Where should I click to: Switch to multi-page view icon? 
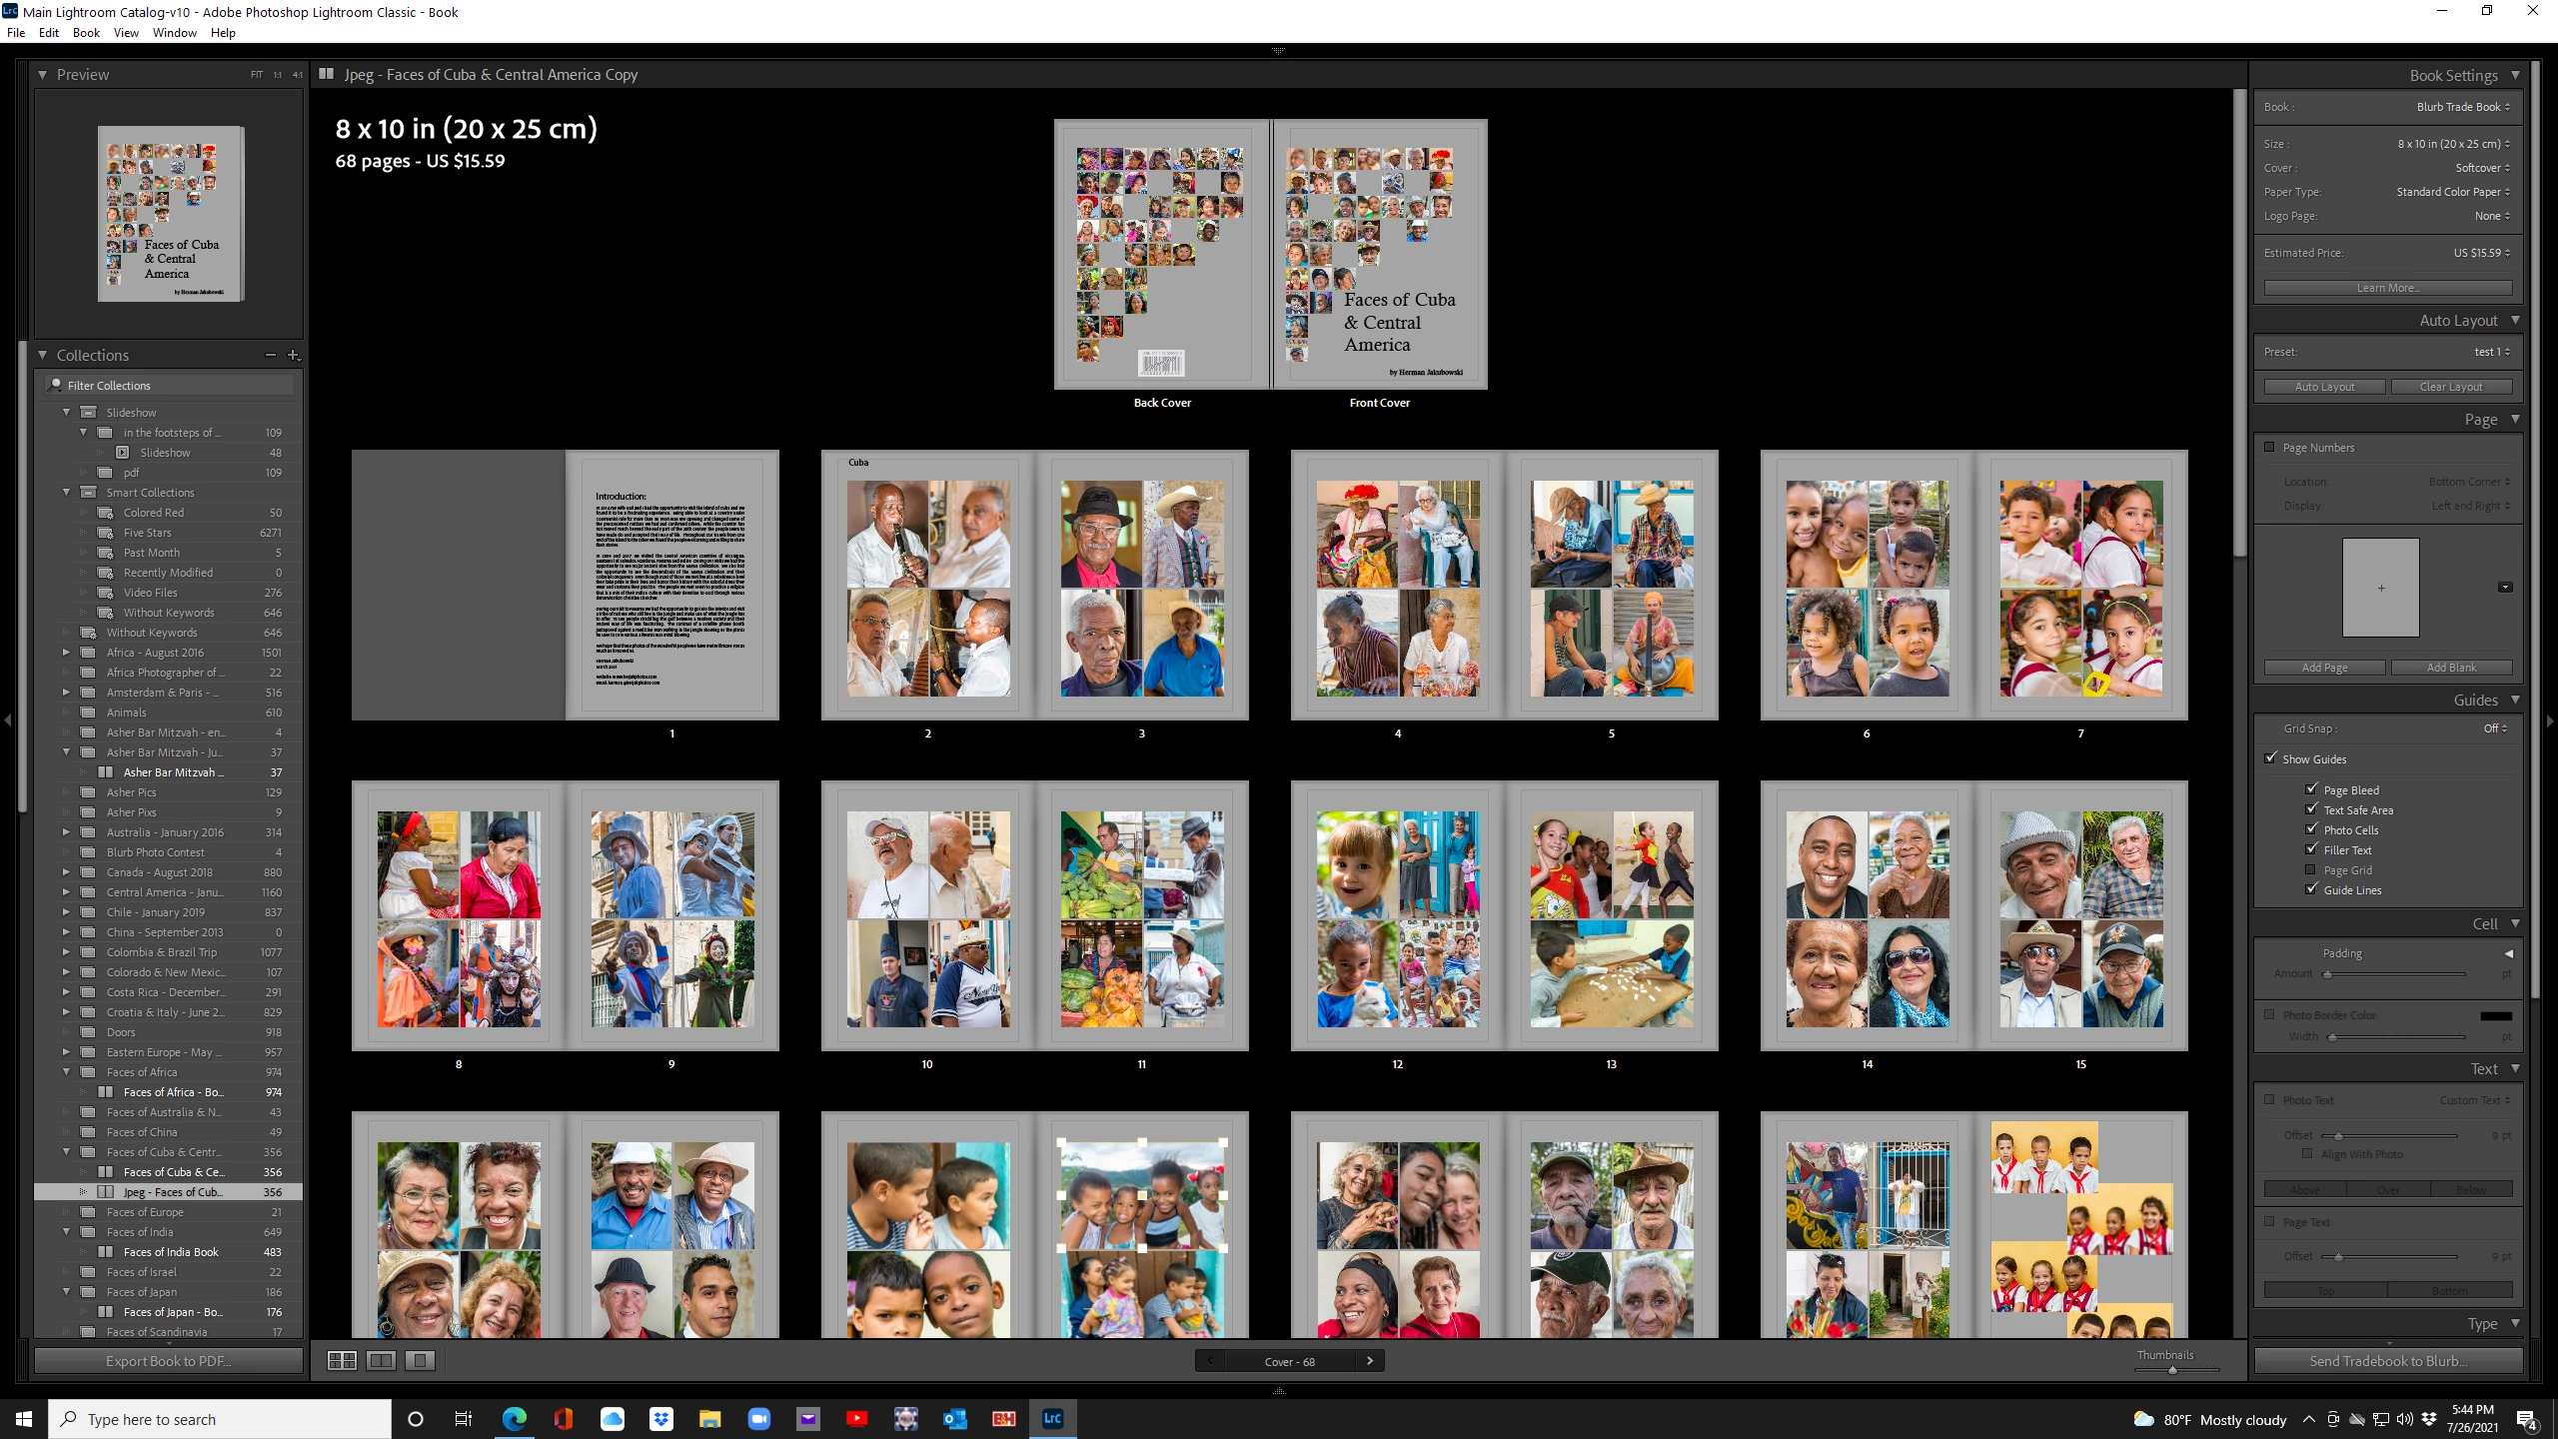(342, 1360)
